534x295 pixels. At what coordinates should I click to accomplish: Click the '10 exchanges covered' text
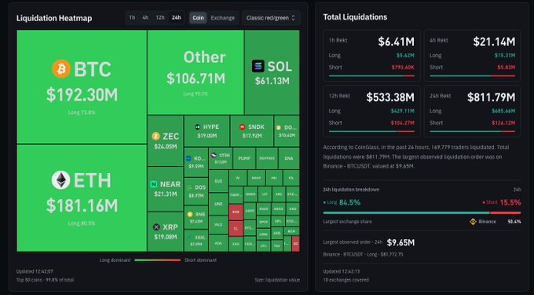coord(346,280)
